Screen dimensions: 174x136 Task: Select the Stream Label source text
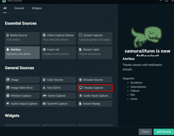click(x=91, y=50)
